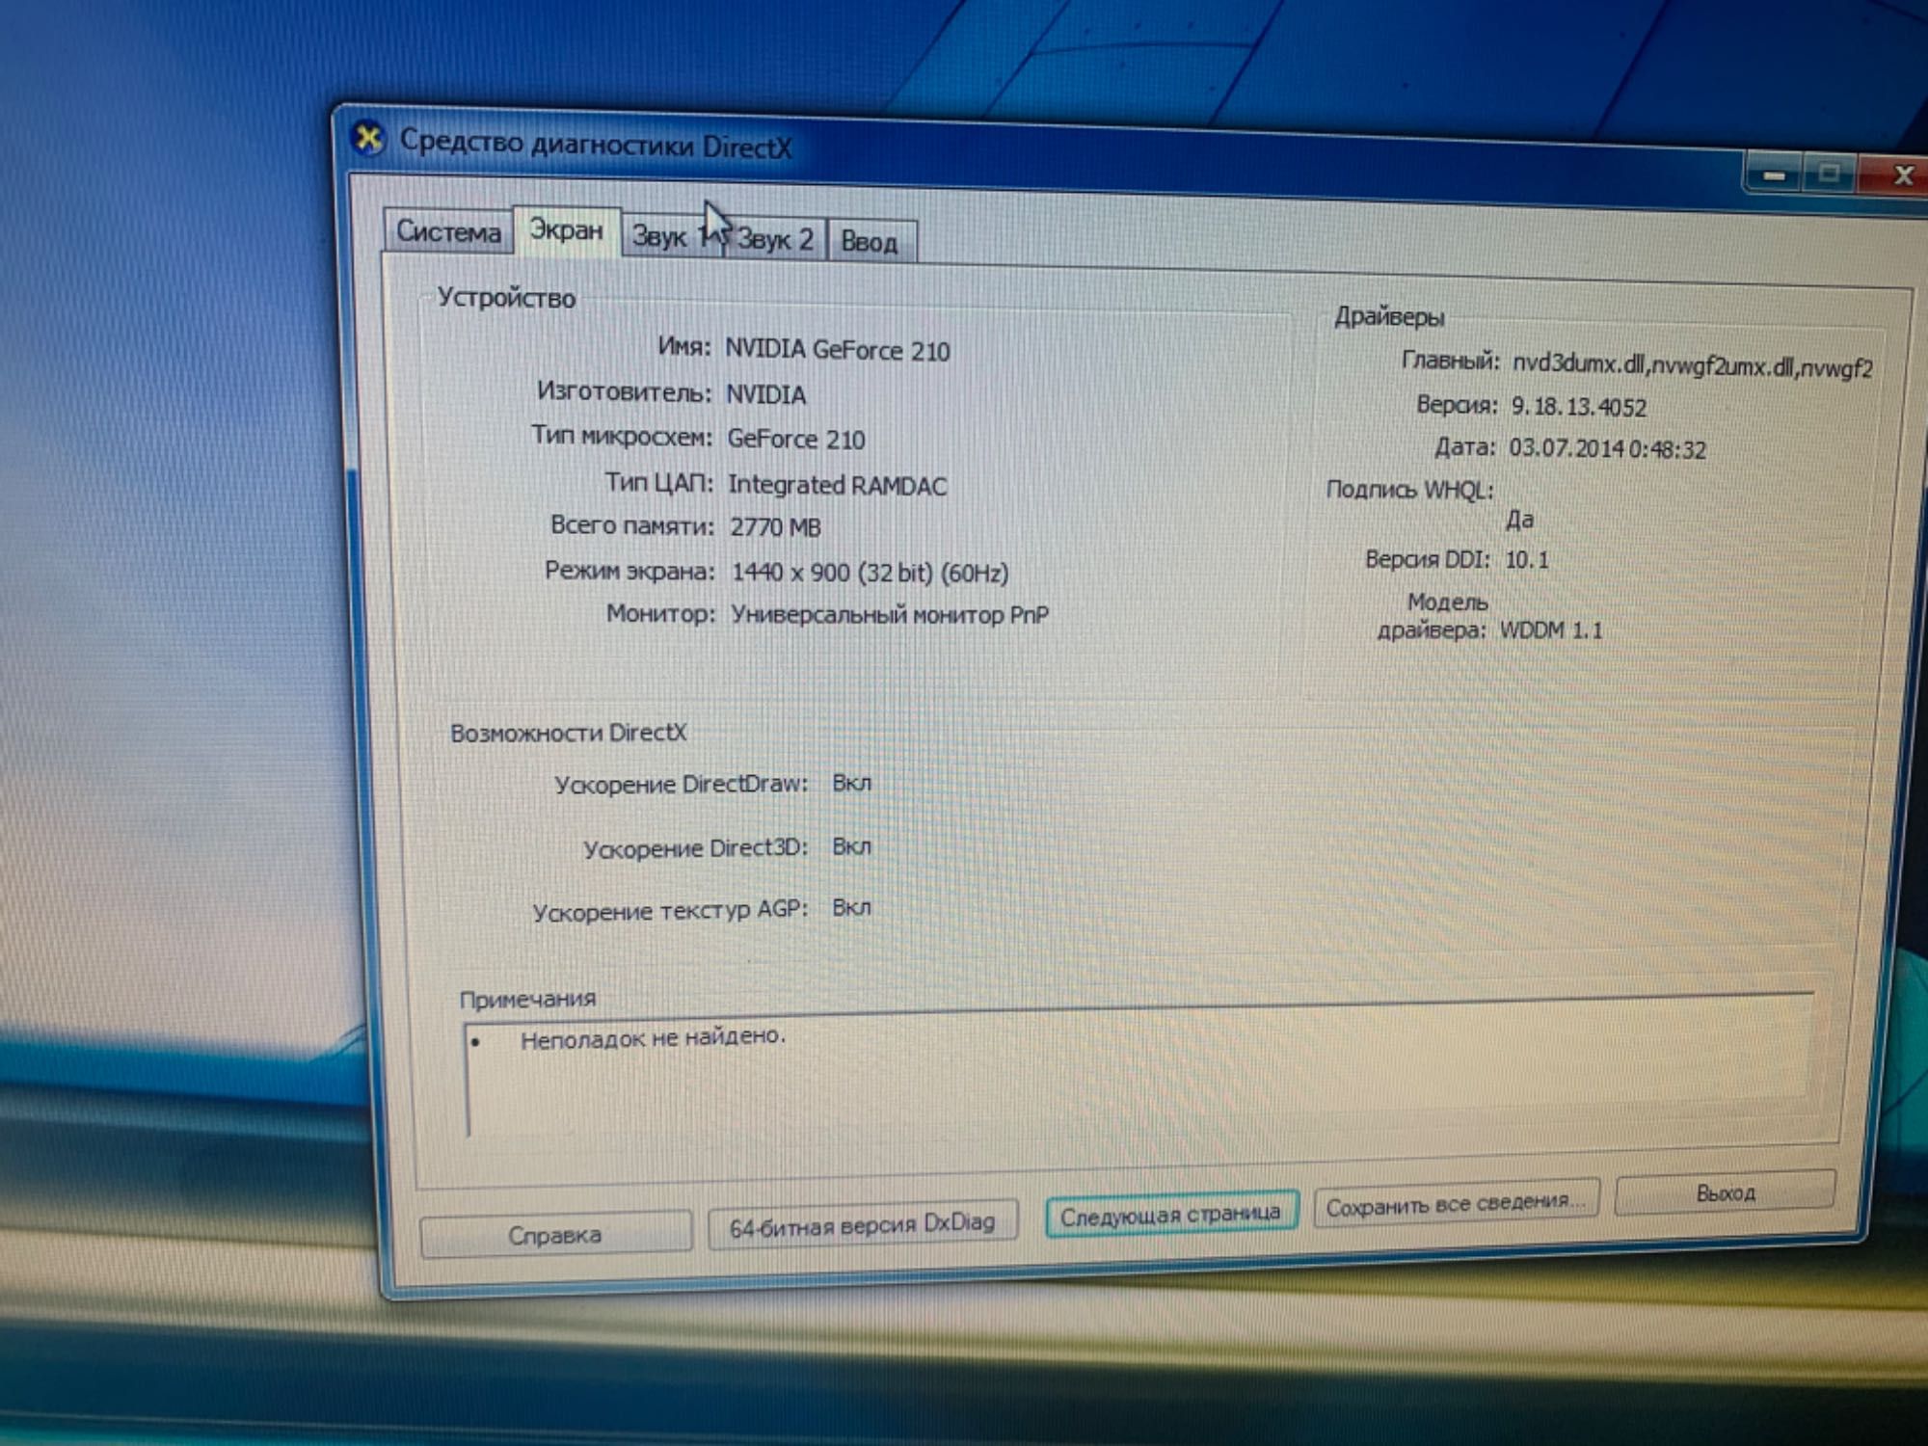The image size is (1928, 1446).
Task: Click total memory value 2770 MB
Action: tap(776, 527)
